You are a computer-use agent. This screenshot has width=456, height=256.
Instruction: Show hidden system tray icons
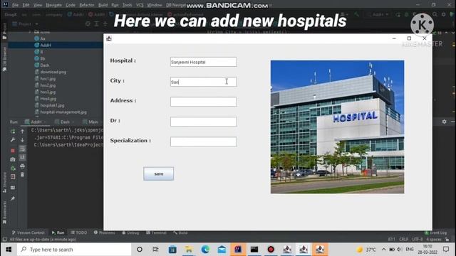click(383, 250)
